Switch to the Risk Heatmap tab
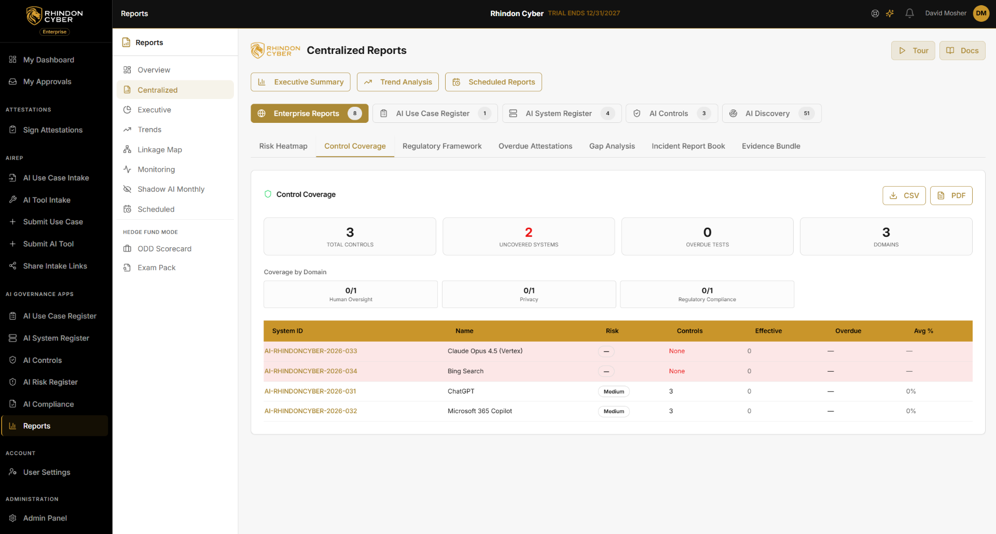 click(283, 146)
